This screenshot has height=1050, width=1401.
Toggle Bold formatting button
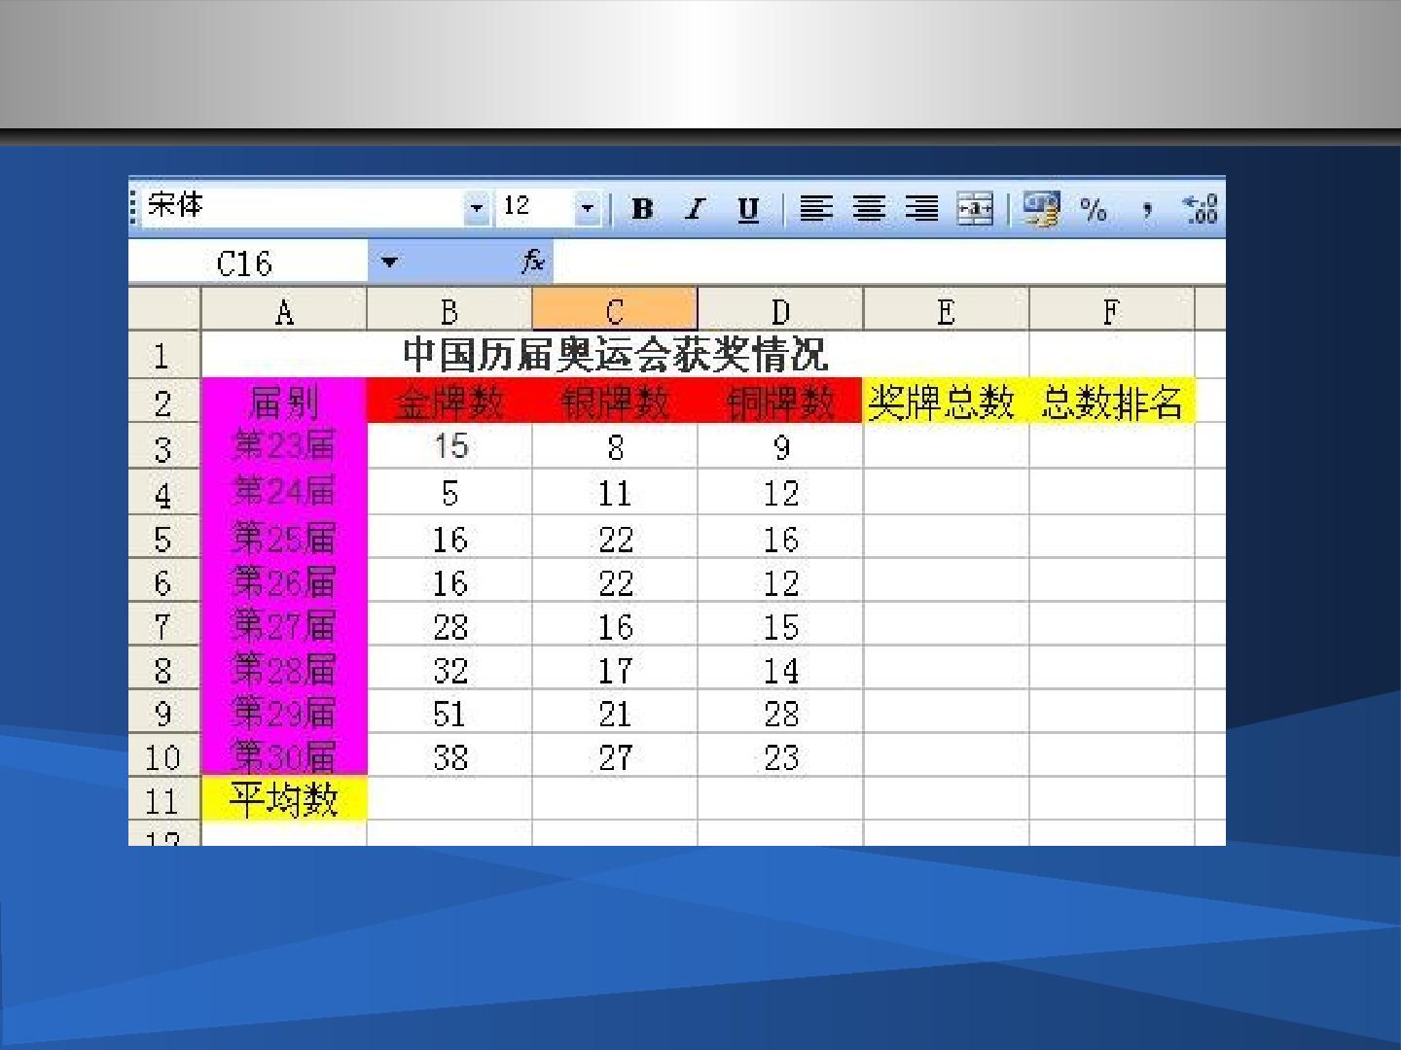pyautogui.click(x=642, y=209)
